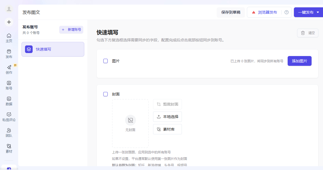323x170 pixels.
Task: Click the 无封面 no-cover placeholder icon
Action: coord(131,120)
